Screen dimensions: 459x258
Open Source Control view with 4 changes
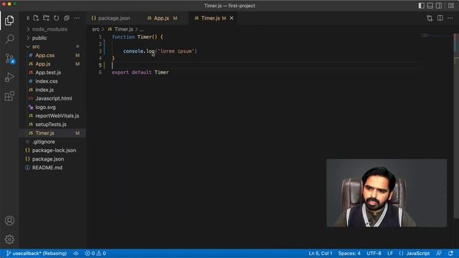click(9, 58)
